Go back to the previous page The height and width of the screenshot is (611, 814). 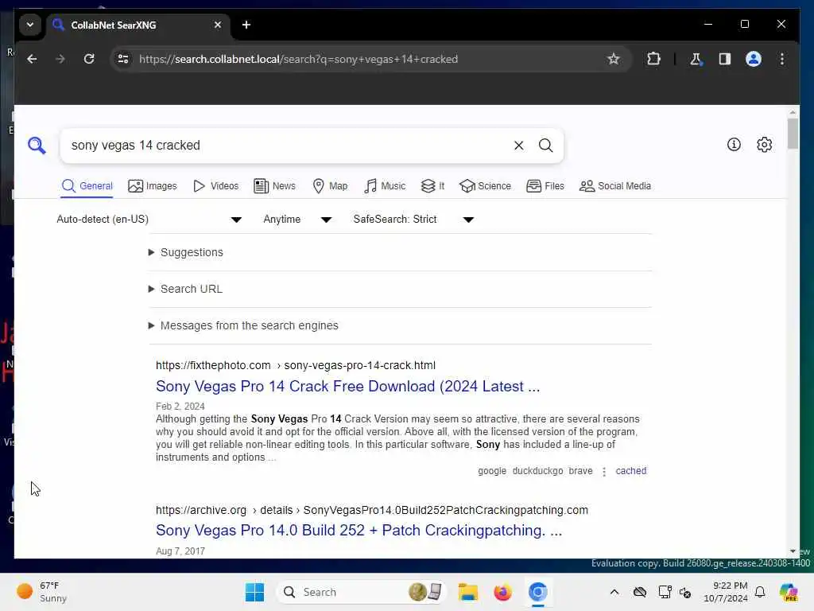point(32,59)
